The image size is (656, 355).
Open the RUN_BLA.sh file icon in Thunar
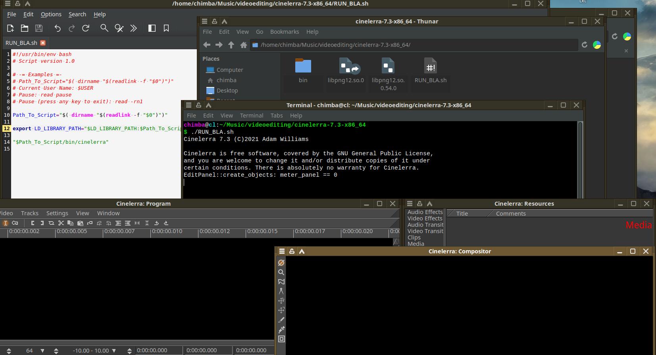[x=430, y=66]
